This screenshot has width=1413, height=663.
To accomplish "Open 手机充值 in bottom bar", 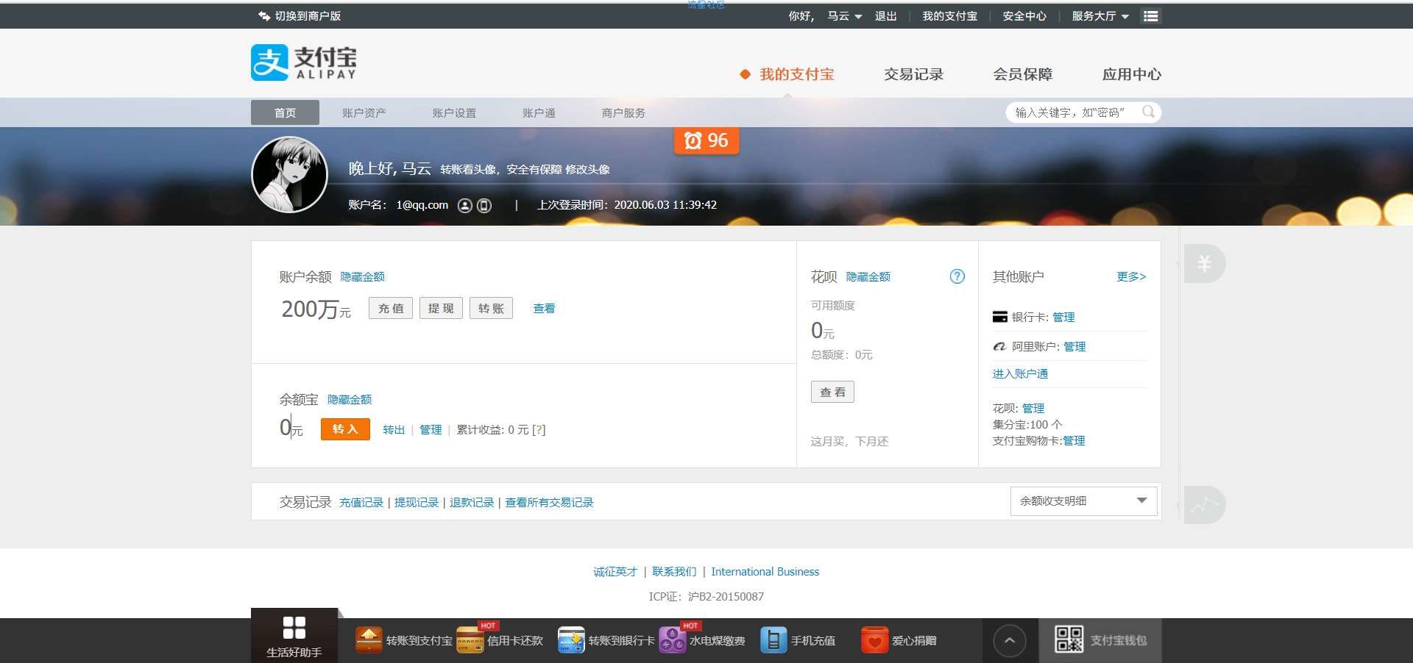I will pos(798,640).
